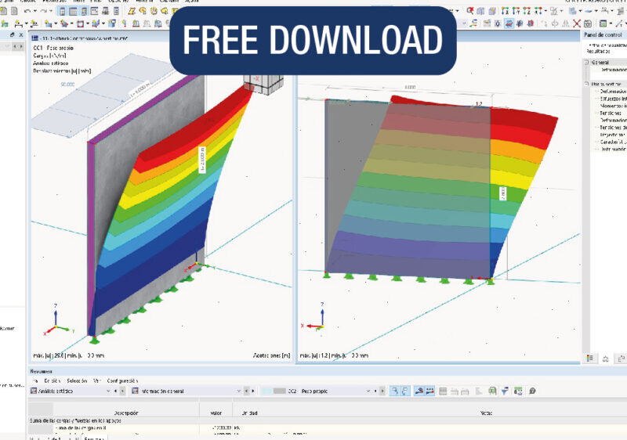This screenshot has height=440, width=627.
Task: Click the navigation cube in left view
Action: [263, 84]
